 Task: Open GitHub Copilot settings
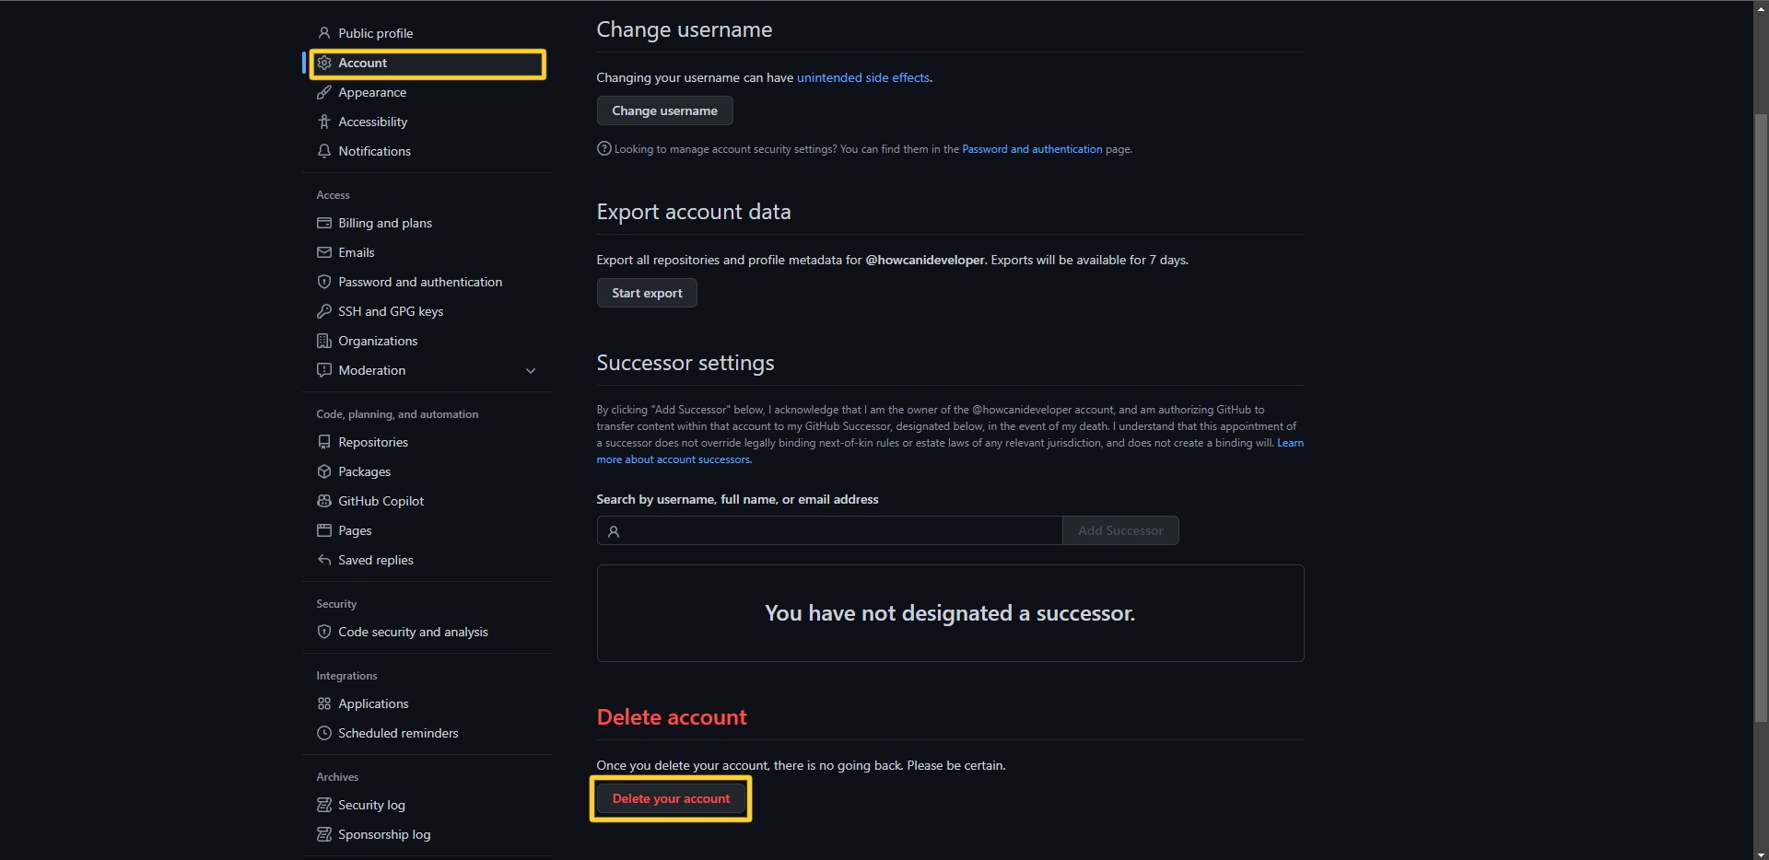(428, 501)
